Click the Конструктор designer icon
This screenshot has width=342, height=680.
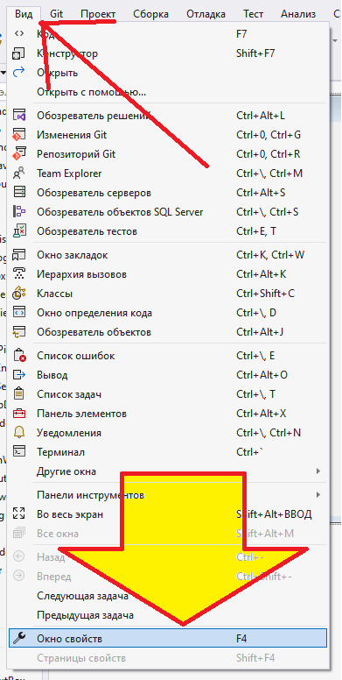pyautogui.click(x=19, y=53)
